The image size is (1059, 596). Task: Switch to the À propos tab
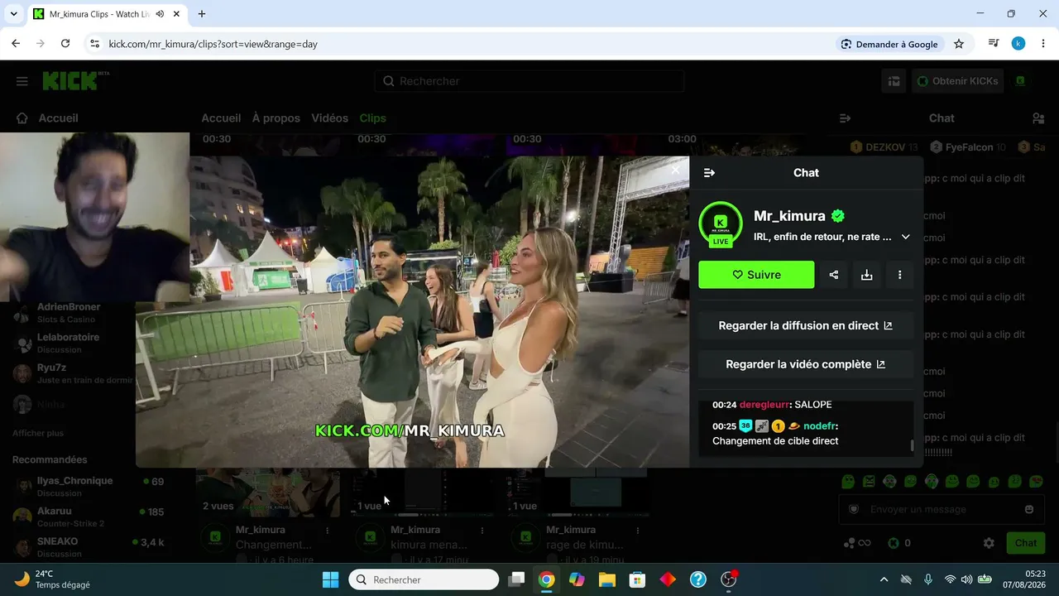276,118
